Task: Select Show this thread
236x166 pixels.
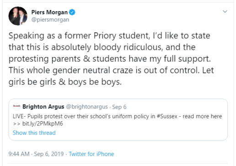Action: tap(34, 133)
